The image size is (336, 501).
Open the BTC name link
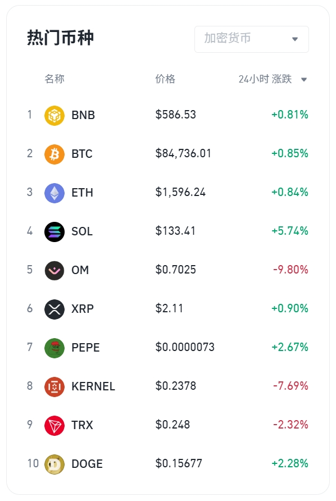tap(82, 154)
